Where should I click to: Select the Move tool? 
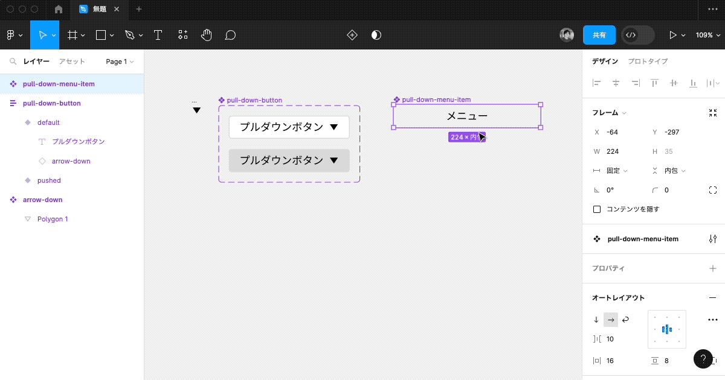tap(42, 34)
